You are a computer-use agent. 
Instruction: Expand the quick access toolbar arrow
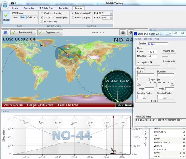(16, 3)
